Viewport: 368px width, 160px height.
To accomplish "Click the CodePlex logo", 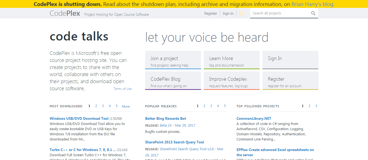I will [x=65, y=13].
